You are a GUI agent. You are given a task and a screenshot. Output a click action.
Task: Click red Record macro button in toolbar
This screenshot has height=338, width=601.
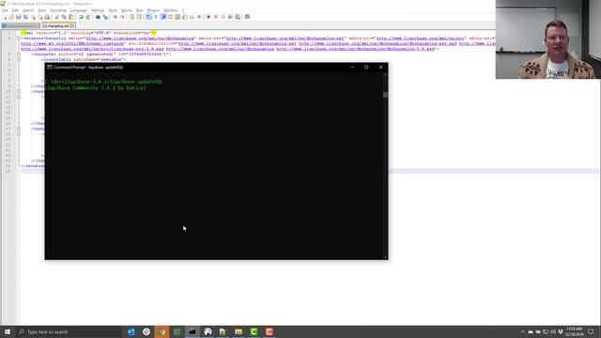coord(208,17)
